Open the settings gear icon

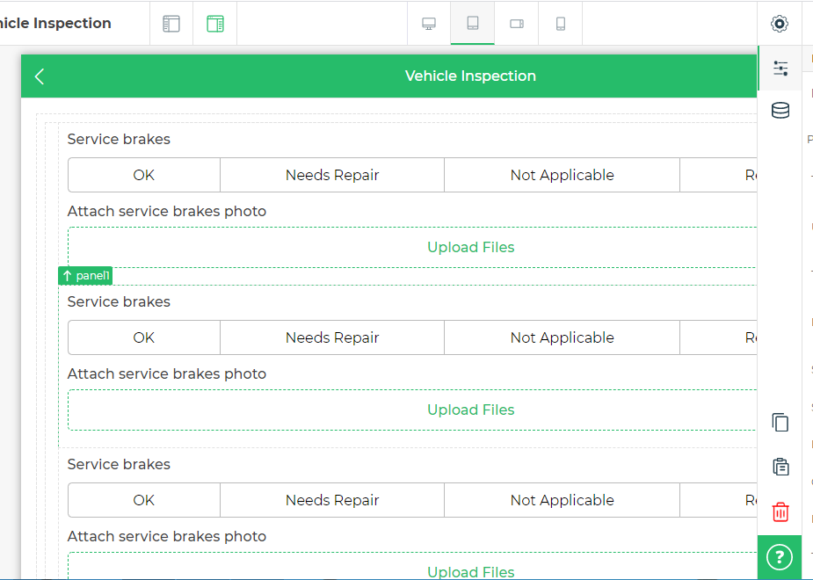click(x=780, y=24)
